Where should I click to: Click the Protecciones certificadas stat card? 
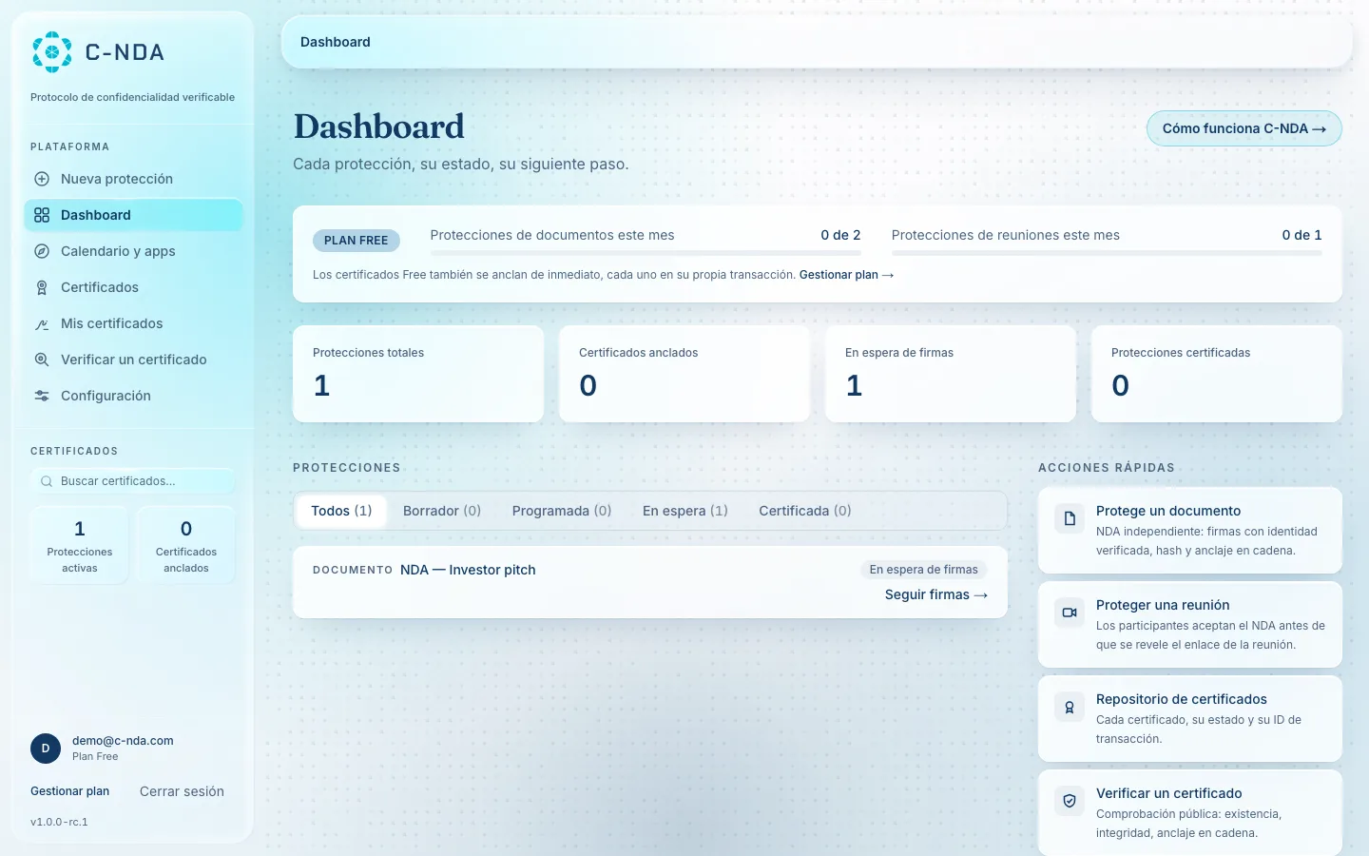point(1217,374)
